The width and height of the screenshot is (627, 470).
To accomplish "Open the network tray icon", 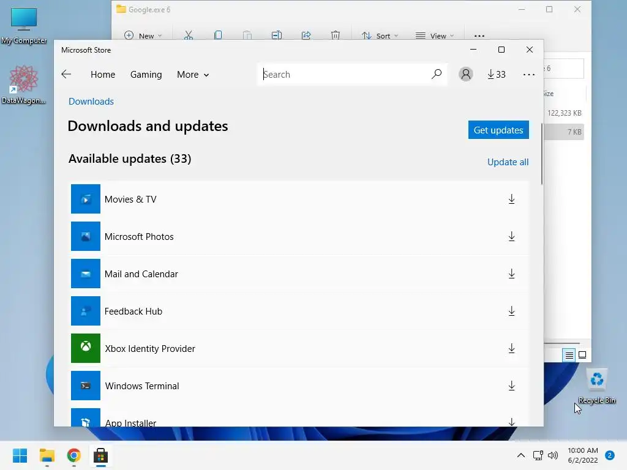I will pos(538,455).
